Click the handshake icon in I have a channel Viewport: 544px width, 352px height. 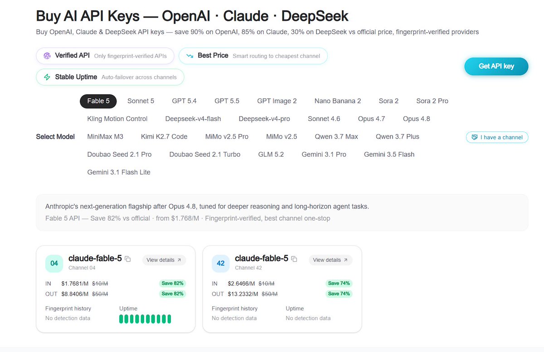click(x=475, y=137)
